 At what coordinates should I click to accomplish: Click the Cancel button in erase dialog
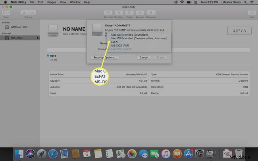click(144, 57)
